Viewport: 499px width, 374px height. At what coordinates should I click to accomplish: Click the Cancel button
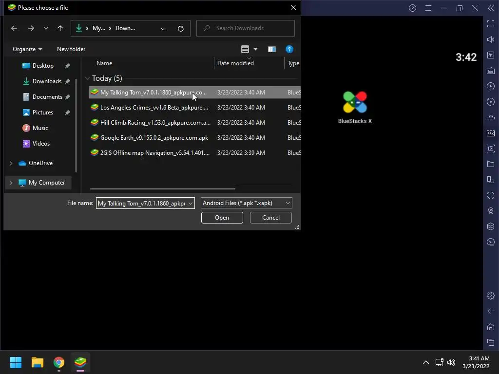coord(271,218)
